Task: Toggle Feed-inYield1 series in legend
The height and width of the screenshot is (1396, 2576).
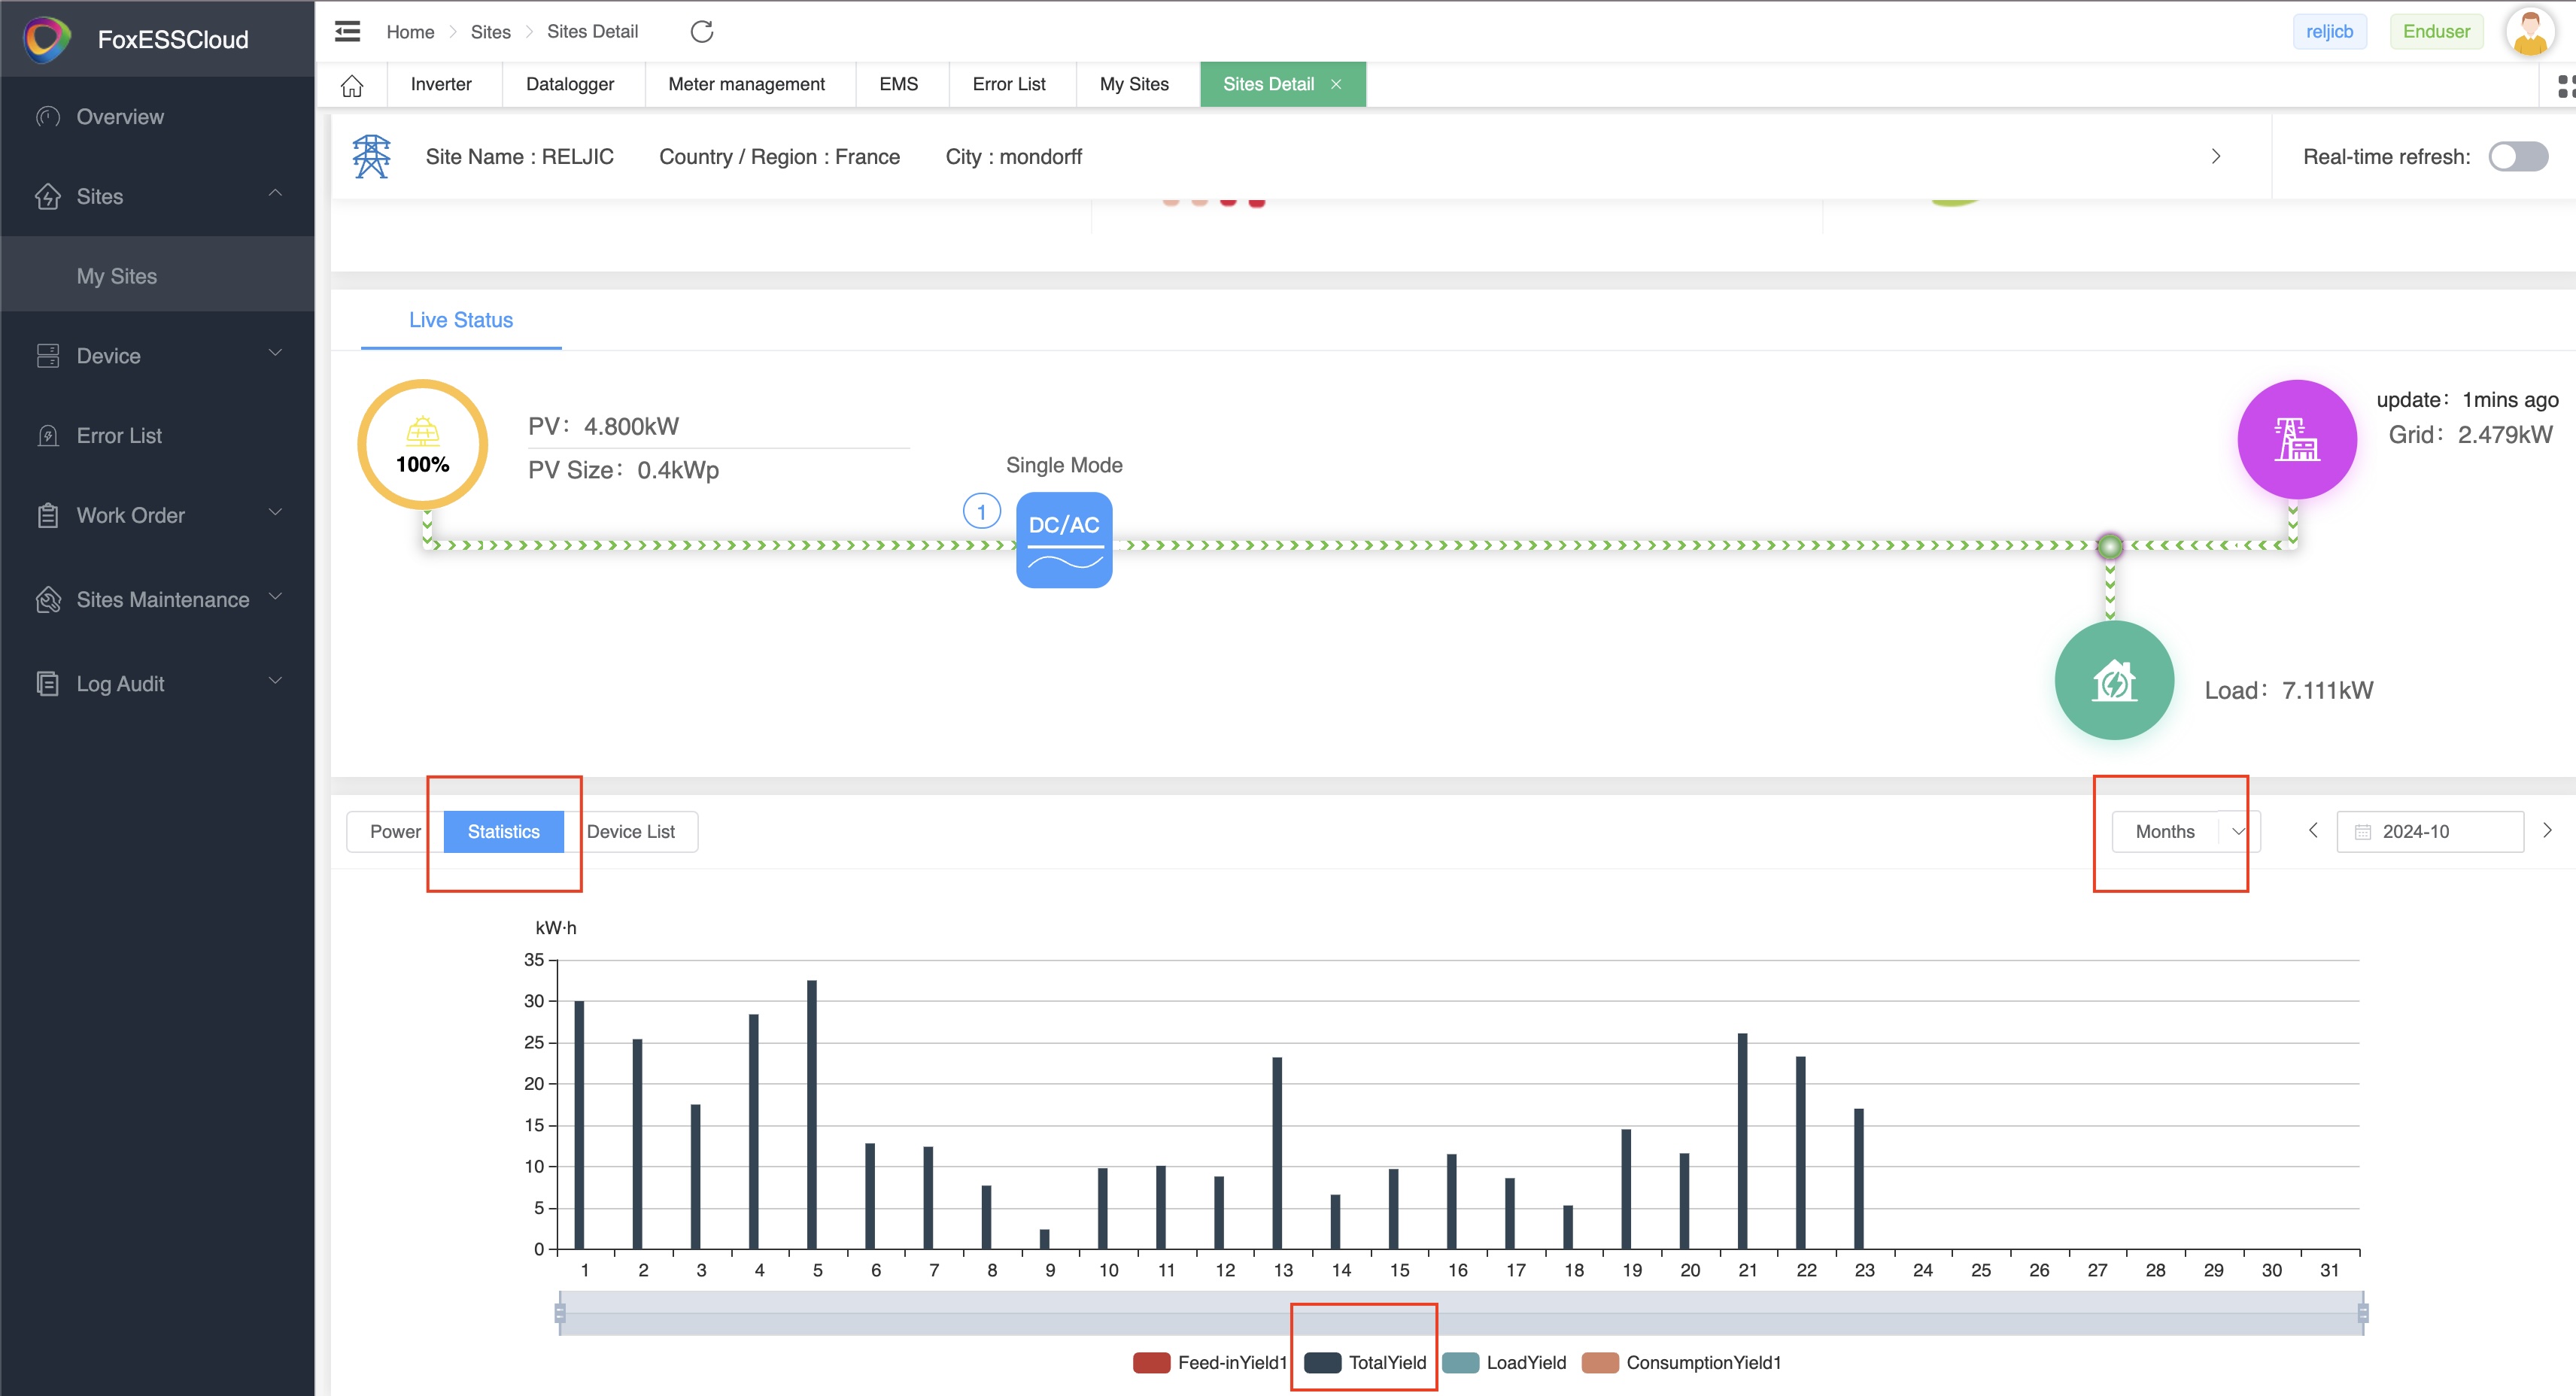Action: pos(1210,1362)
